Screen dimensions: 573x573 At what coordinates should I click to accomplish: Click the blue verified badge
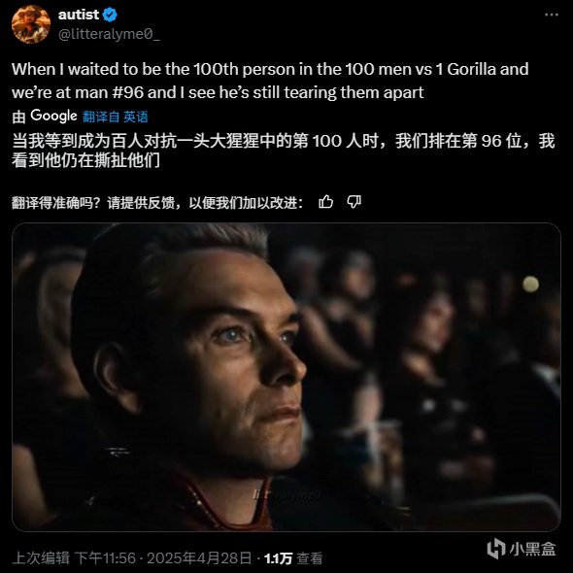point(110,15)
